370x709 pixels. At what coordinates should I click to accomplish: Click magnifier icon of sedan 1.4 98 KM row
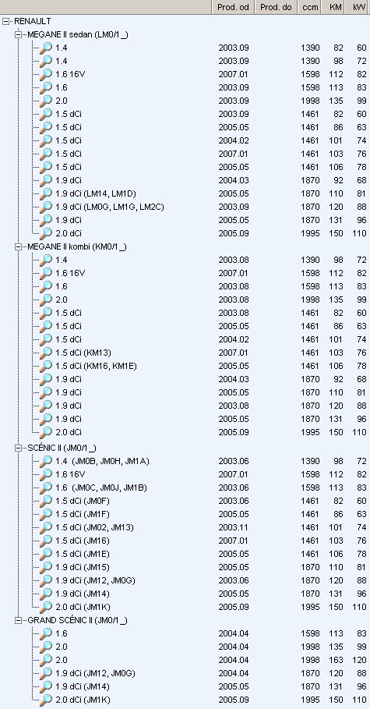[46, 61]
